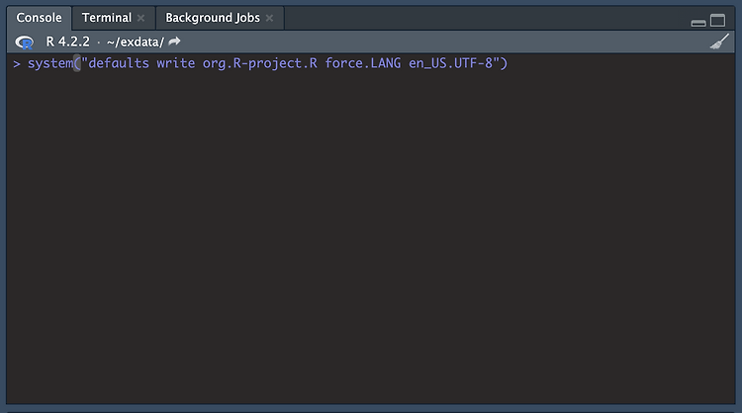The height and width of the screenshot is (413, 742).
Task: Open the Terminal tab
Action: point(107,18)
